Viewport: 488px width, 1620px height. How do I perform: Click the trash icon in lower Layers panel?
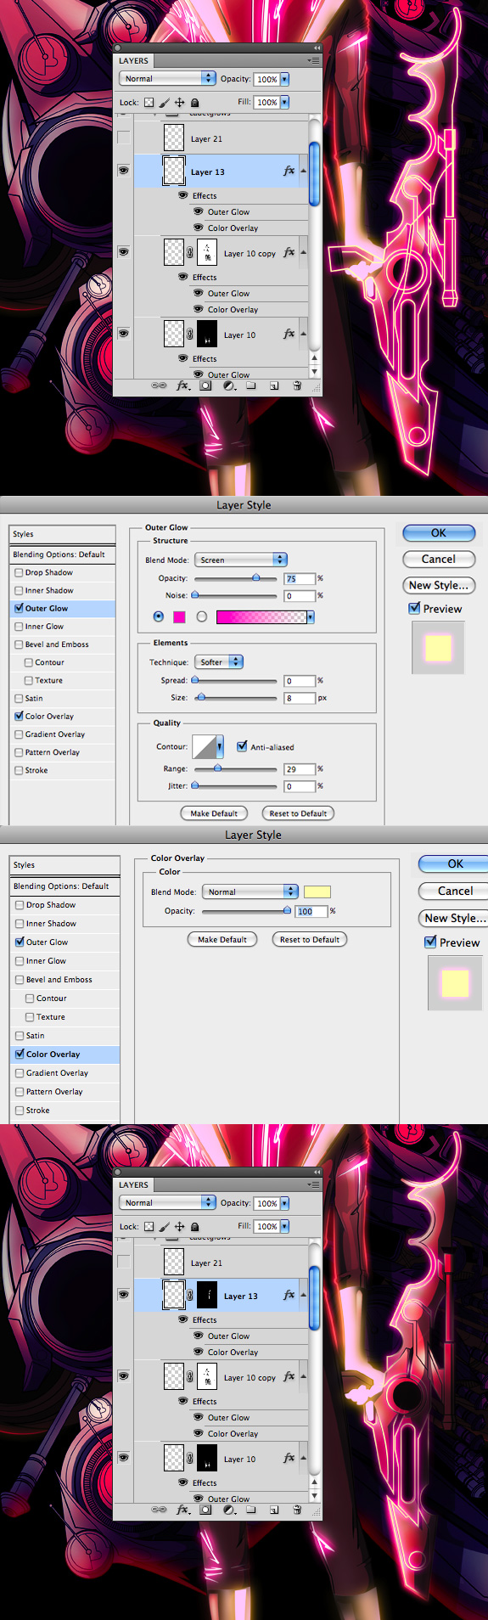click(297, 1510)
